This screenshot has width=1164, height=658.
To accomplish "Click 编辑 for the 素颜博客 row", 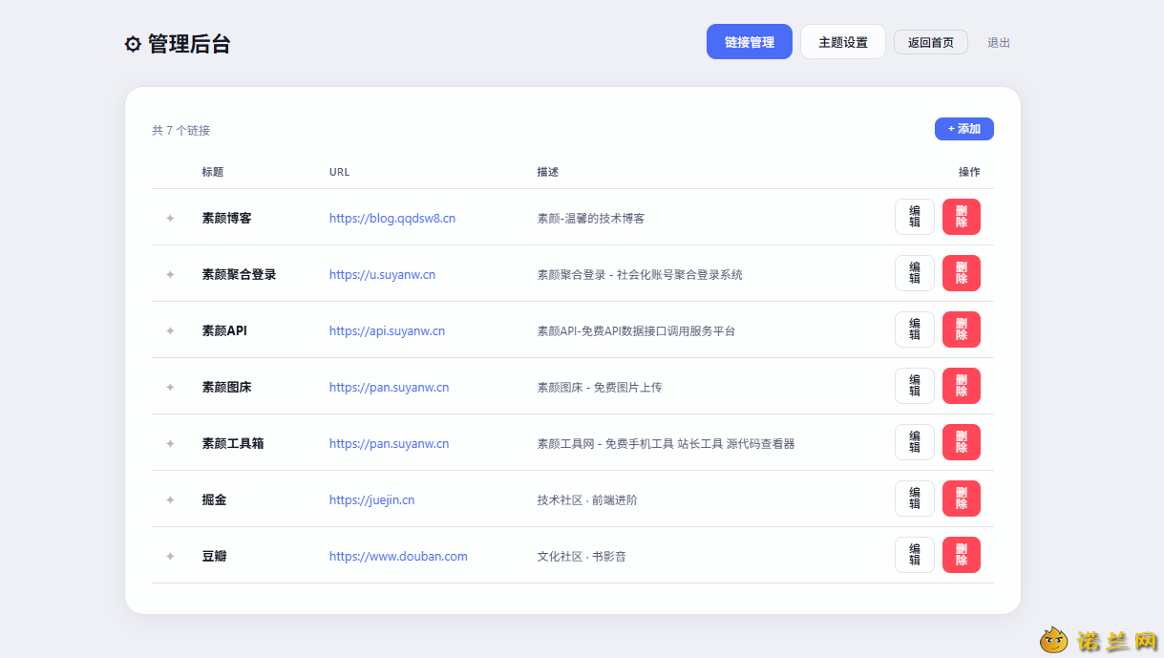I will pyautogui.click(x=915, y=217).
